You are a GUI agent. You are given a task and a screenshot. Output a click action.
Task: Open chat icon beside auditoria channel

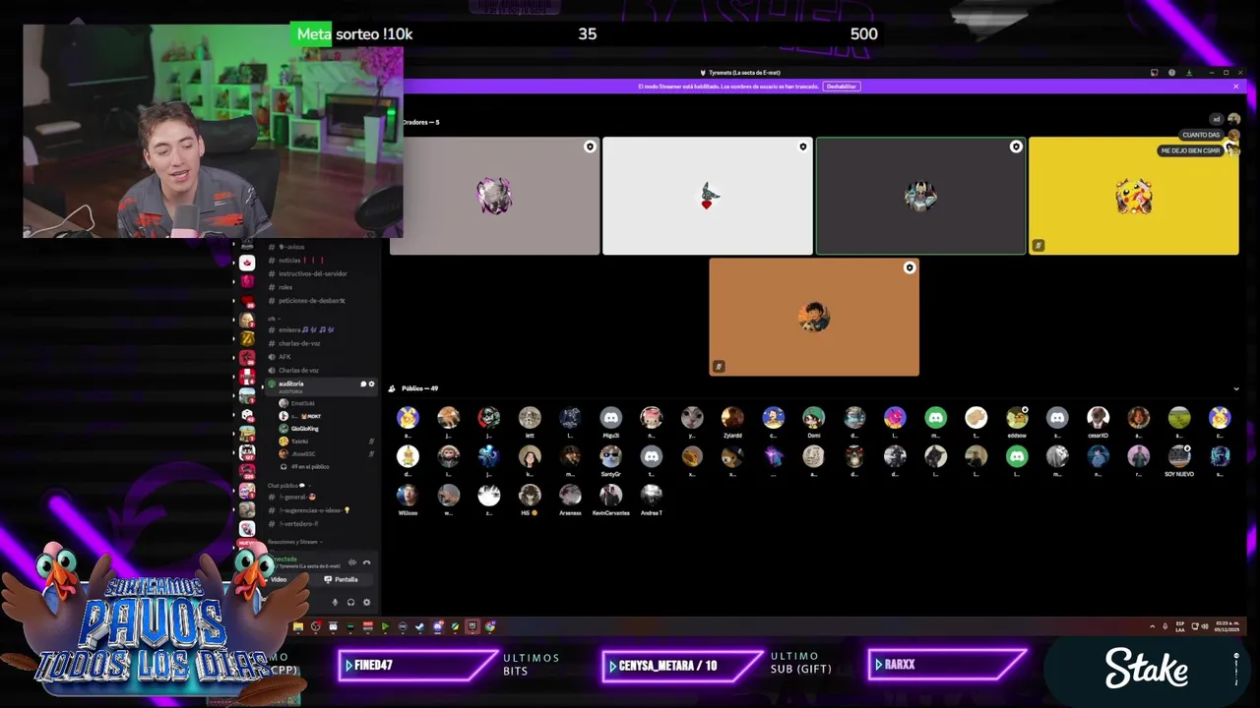pyautogui.click(x=363, y=383)
